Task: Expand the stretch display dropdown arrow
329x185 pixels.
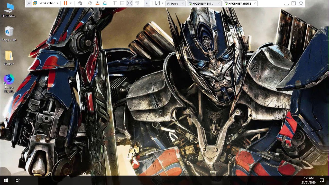Action: 162,3
